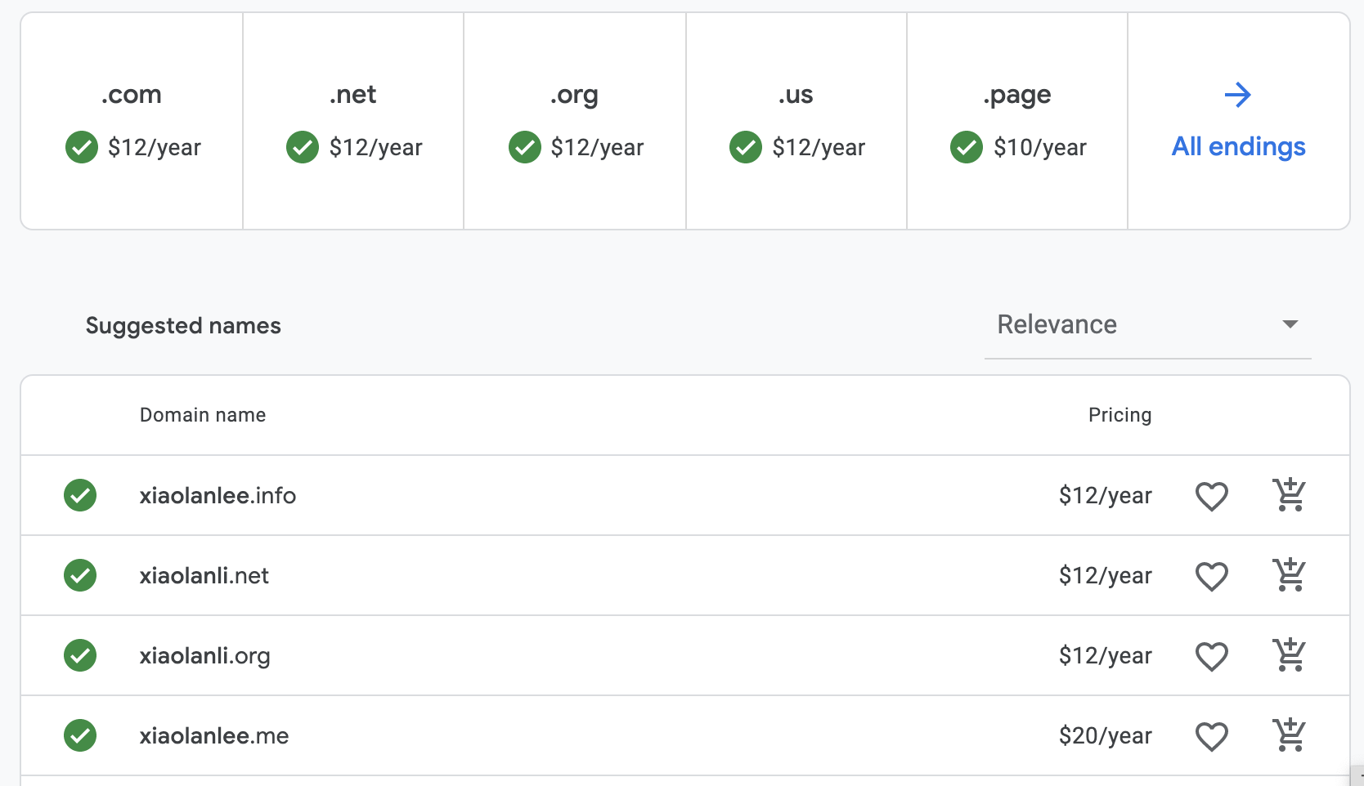Select the .com domain ending
This screenshot has height=786, width=1364.
132,121
